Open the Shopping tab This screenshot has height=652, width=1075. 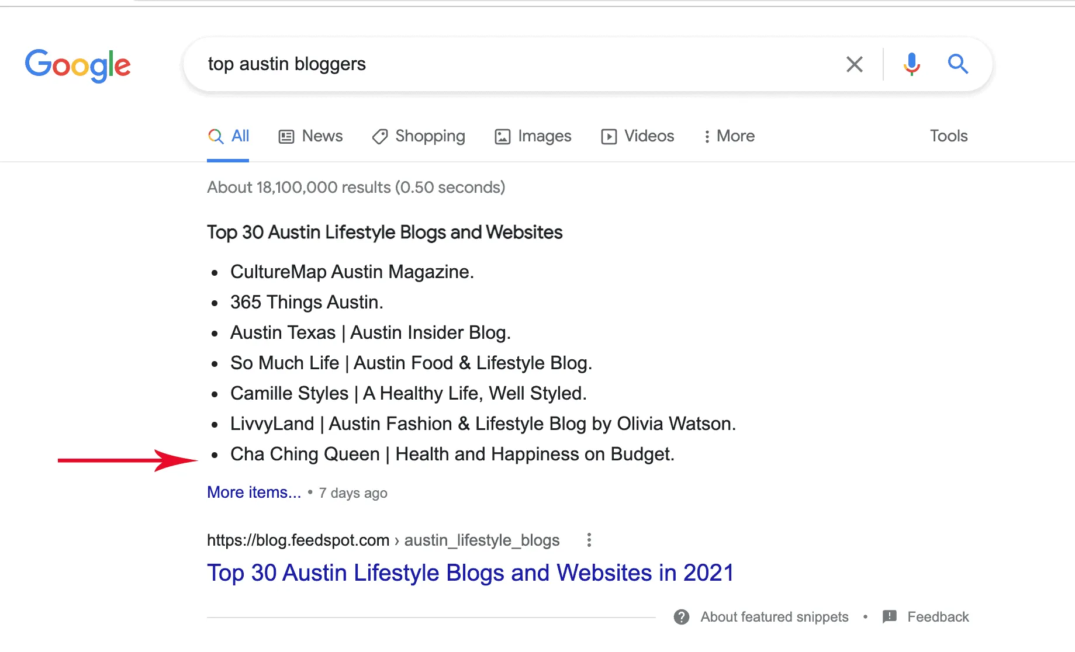[419, 136]
